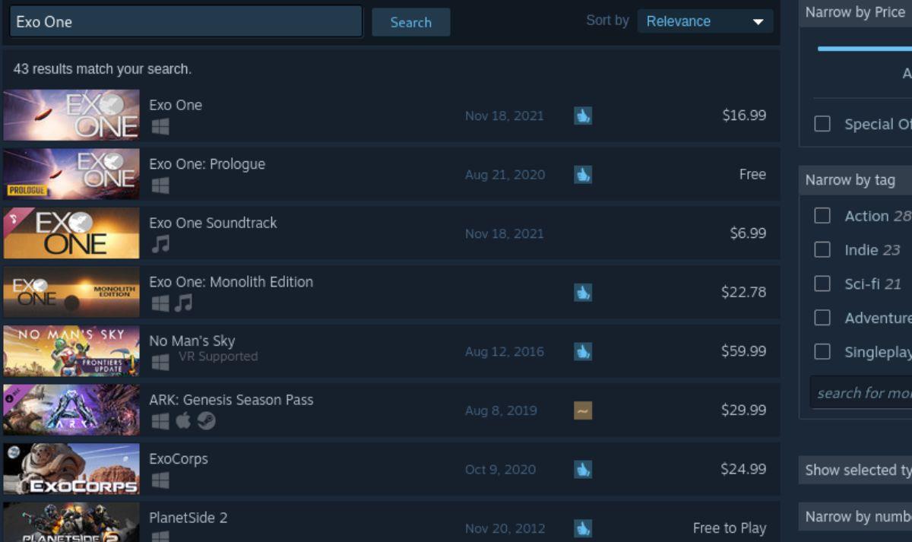Open the Sort by Relevance dropdown
The image size is (912, 542).
tap(705, 21)
